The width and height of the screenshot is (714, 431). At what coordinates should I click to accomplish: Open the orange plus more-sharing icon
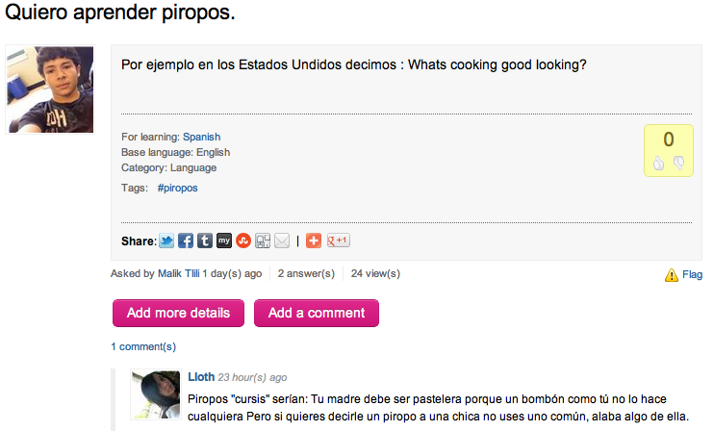point(313,241)
